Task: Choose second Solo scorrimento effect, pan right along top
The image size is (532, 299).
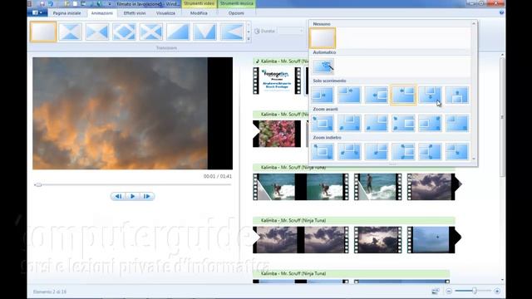Action: [x=349, y=95]
